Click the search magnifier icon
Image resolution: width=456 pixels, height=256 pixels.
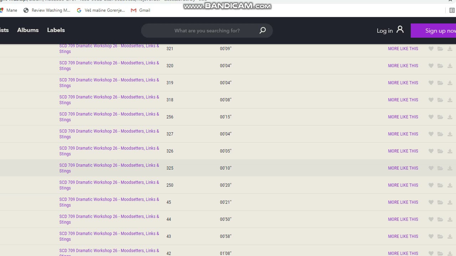pos(263,31)
